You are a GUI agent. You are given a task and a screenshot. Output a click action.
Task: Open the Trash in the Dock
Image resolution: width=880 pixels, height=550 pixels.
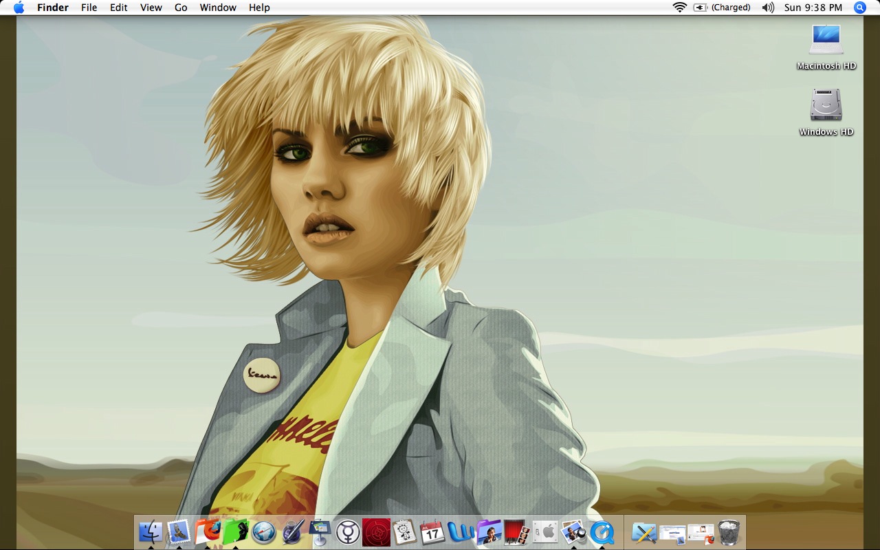point(729,532)
